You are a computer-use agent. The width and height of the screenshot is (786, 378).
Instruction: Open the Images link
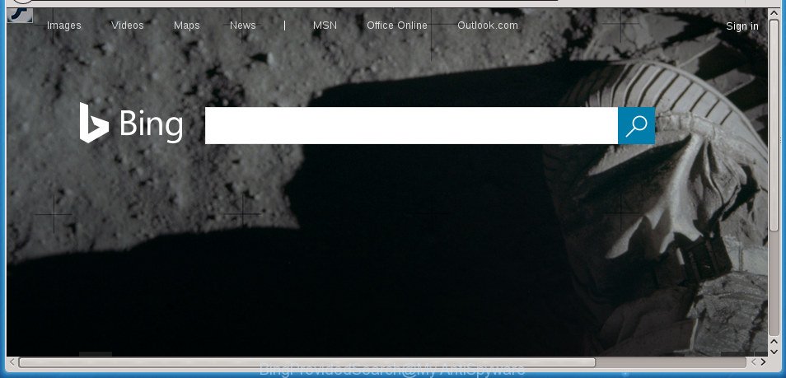pyautogui.click(x=63, y=26)
